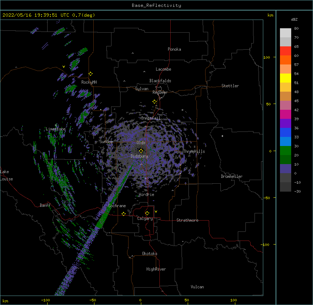The height and width of the screenshot is (305, 313).
Task: Select the magenta 39-42 dBZ legend swatch
Action: (x=285, y=114)
